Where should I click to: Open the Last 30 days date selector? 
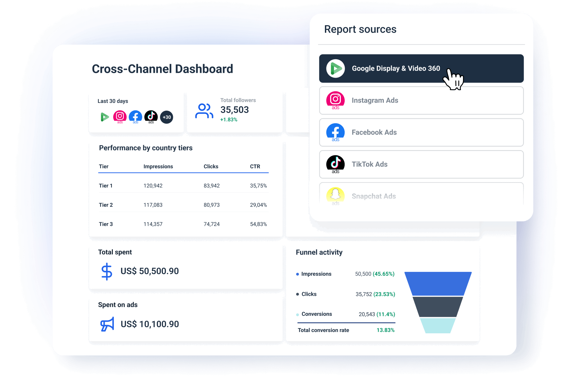[x=113, y=101]
